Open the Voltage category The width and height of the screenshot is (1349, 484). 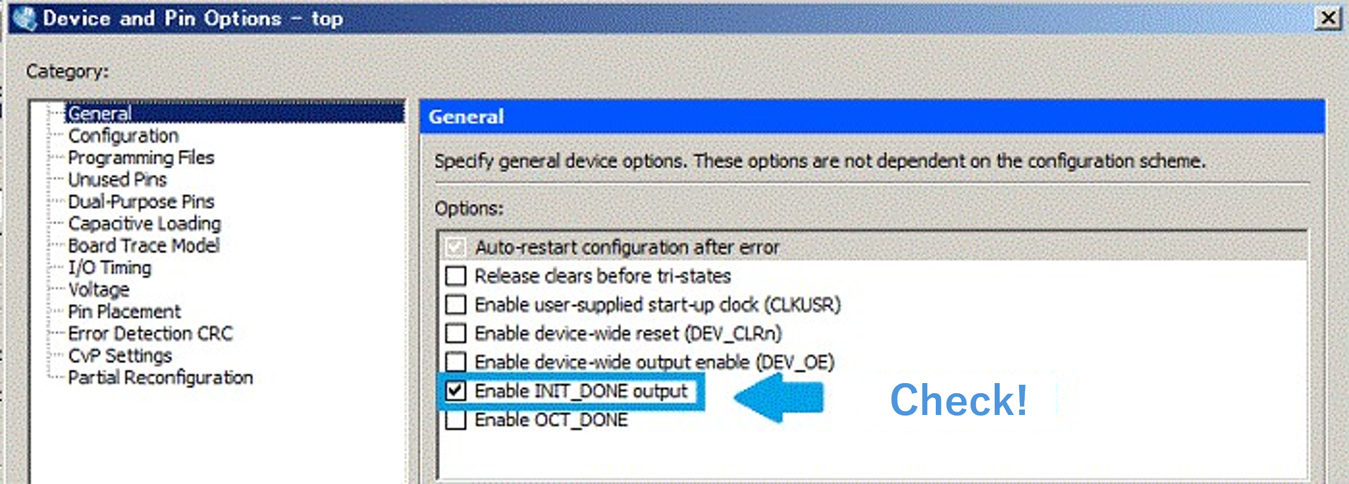(99, 289)
